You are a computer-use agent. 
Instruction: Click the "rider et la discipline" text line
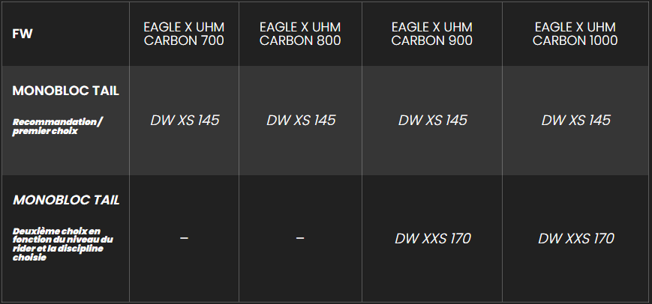(x=58, y=249)
